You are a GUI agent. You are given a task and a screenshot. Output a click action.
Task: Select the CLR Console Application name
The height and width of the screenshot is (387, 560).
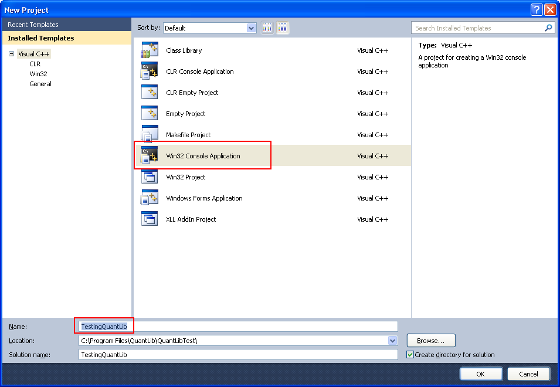[x=199, y=72]
